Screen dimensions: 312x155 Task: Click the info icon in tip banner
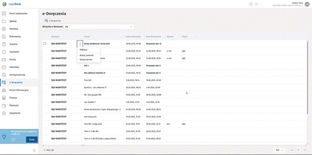[13, 139]
